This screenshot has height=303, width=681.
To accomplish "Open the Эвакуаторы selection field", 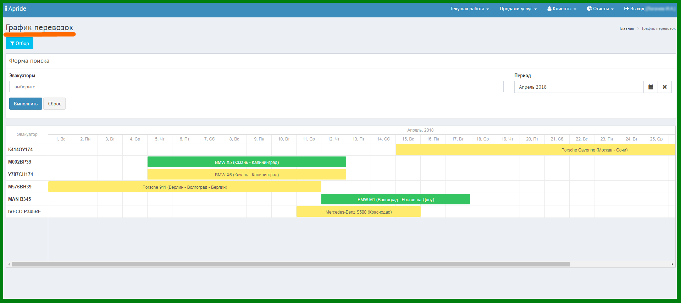I will (x=256, y=87).
